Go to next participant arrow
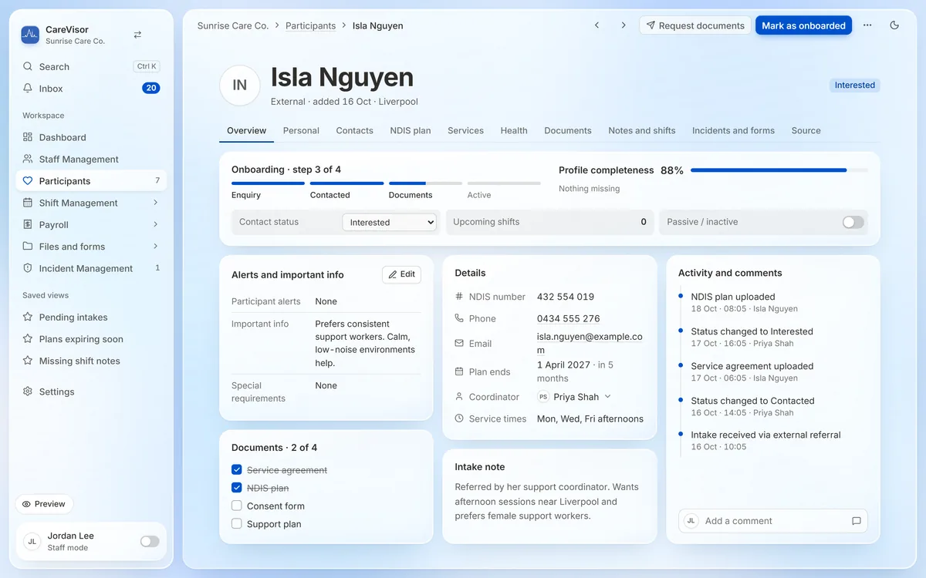This screenshot has height=578, width=926. (624, 25)
